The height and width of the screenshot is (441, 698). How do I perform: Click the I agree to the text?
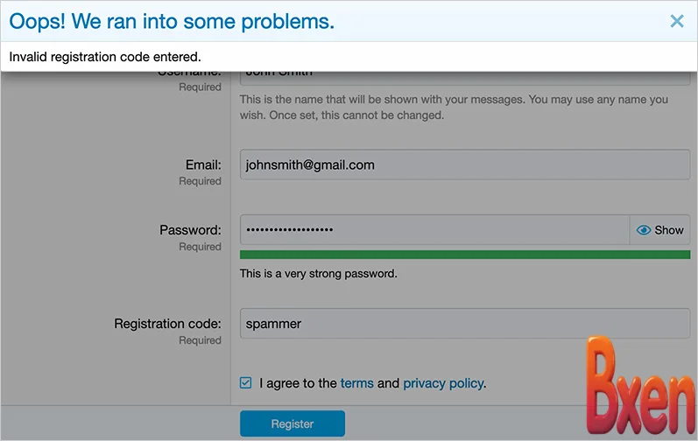(298, 383)
